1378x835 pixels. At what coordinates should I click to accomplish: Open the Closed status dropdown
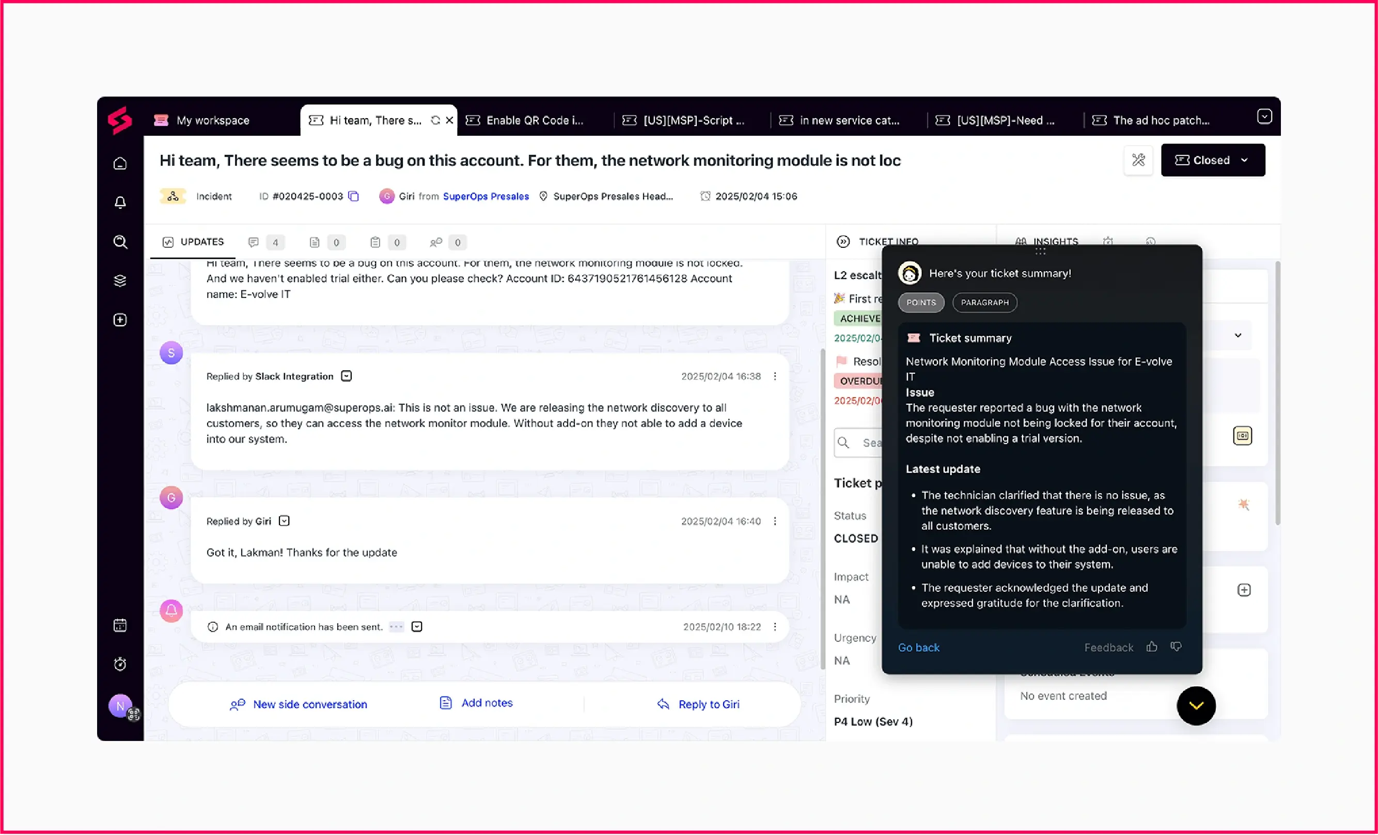coord(1212,161)
